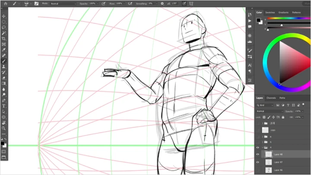The image size is (311, 175).
Task: Select the Healing Brush tool
Action: pyautogui.click(x=4, y=55)
